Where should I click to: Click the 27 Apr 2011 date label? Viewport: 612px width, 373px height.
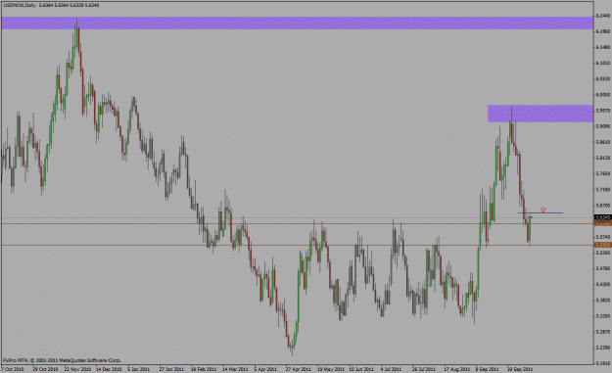pos(299,369)
